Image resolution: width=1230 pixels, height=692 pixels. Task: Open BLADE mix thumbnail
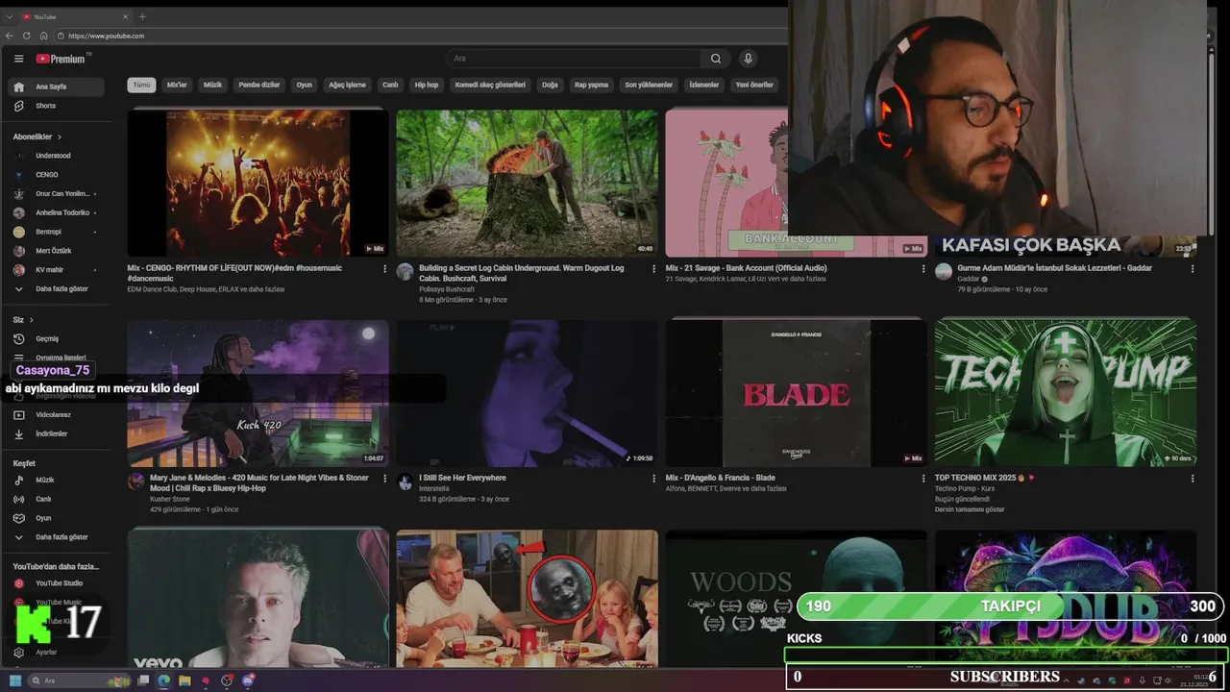796,393
